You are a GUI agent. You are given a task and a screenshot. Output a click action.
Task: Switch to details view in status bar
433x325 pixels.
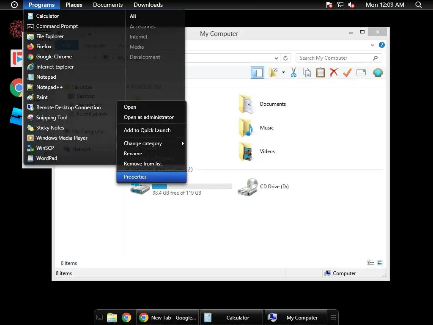(x=370, y=263)
